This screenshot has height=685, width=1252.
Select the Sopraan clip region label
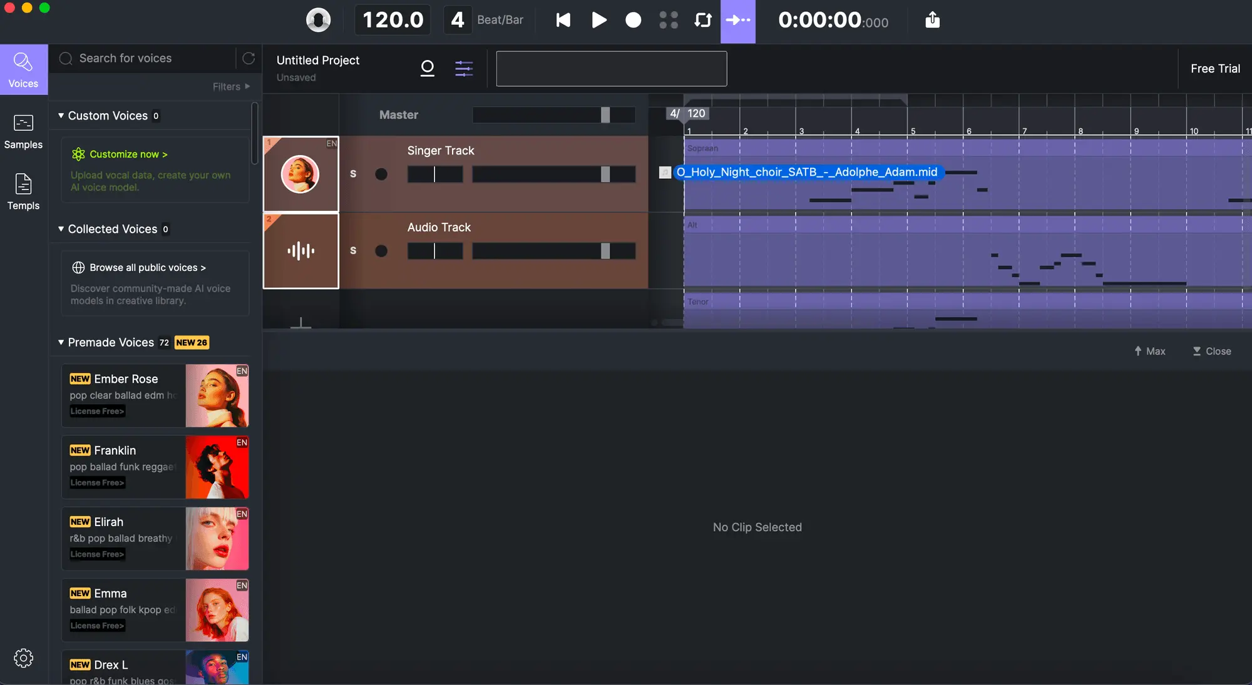(702, 148)
